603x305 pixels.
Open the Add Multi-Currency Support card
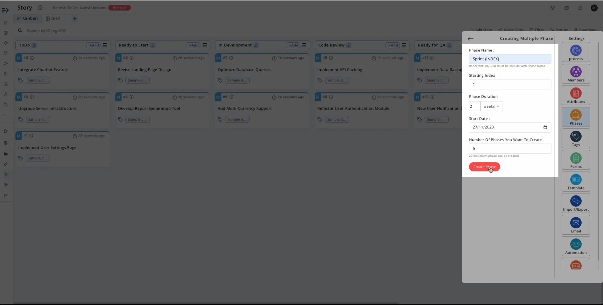tap(262, 110)
